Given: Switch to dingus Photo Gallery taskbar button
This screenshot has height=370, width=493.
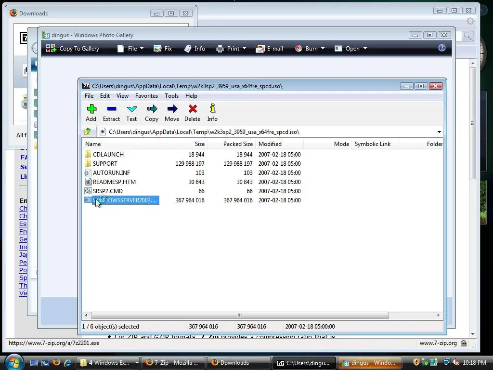Looking at the screenshot, I should [x=369, y=363].
